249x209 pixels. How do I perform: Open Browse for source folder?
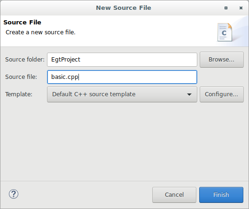point(222,60)
